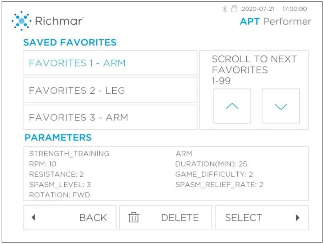Click the save/storage icon in status bar
The image size is (324, 244).
click(234, 9)
